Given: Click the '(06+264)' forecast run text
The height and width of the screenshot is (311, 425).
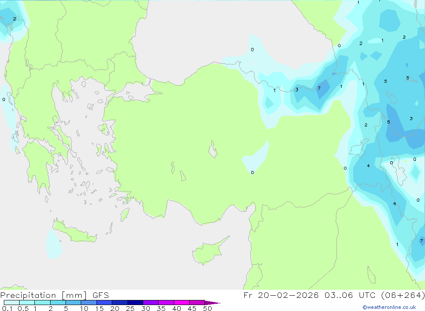Looking at the screenshot, I should [x=402, y=295].
